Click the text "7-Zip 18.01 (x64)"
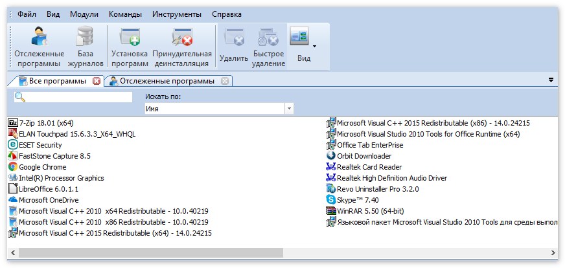Viewport: 565px width, 268px height. pyautogui.click(x=46, y=123)
